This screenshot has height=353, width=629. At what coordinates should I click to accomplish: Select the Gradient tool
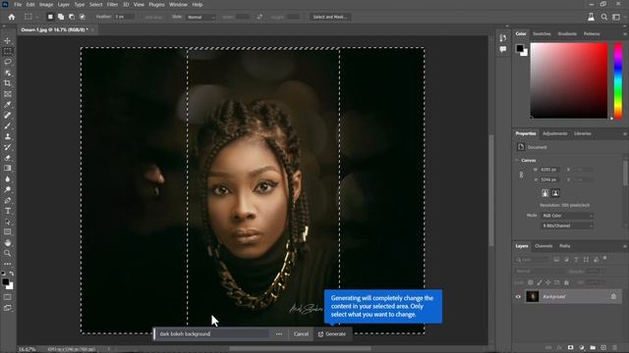click(x=8, y=169)
